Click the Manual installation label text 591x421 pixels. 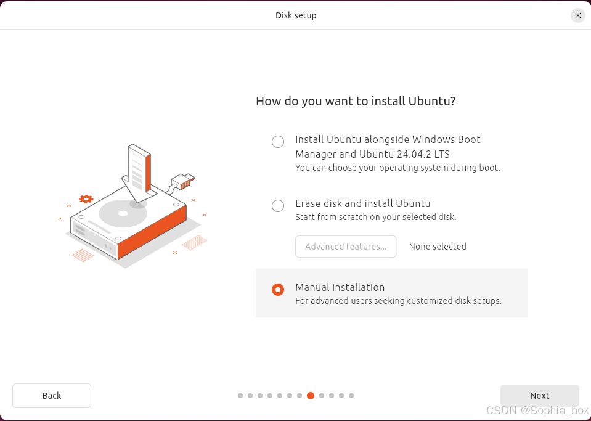click(340, 287)
